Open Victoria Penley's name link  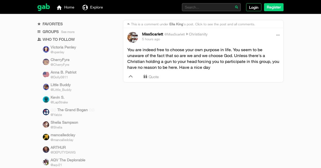(63, 47)
